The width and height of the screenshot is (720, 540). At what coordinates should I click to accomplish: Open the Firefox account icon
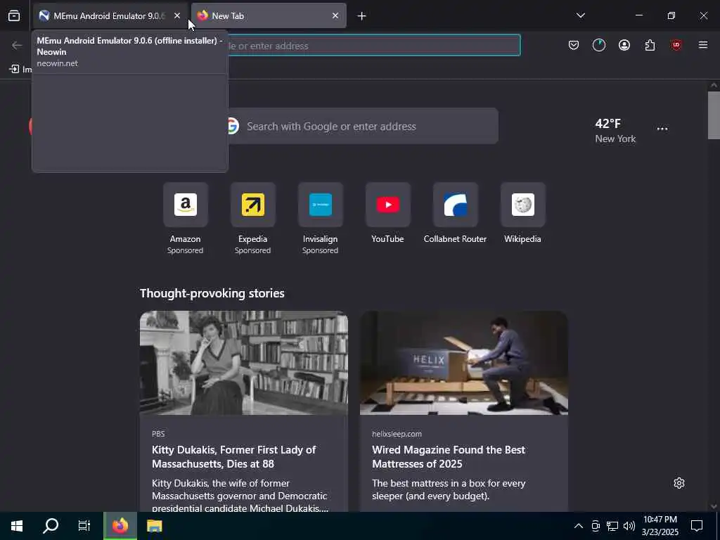624,45
